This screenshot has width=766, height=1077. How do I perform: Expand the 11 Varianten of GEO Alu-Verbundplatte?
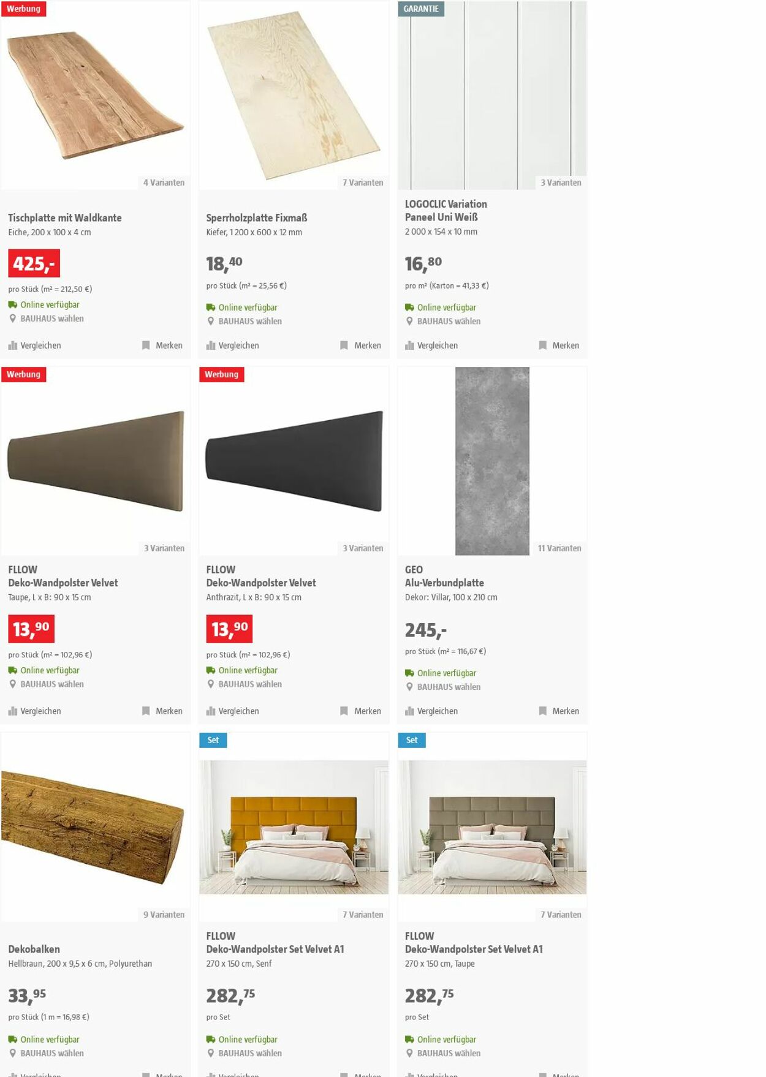[x=559, y=548]
